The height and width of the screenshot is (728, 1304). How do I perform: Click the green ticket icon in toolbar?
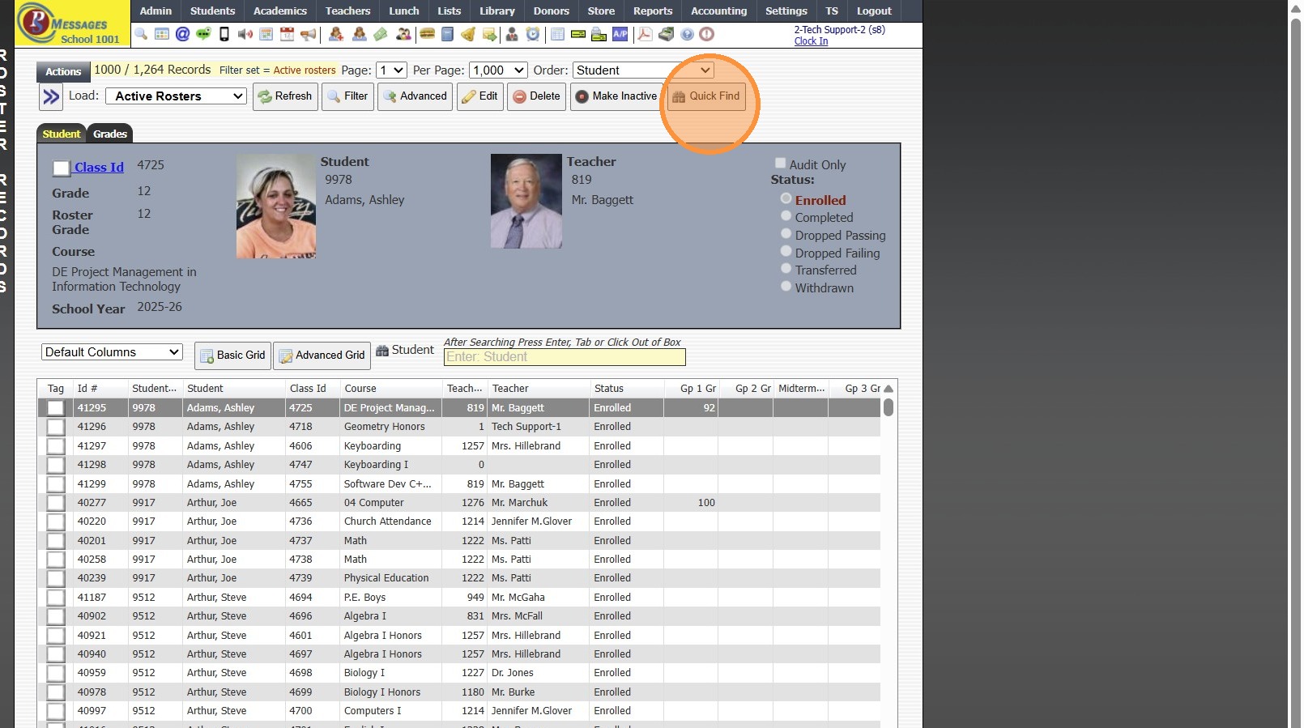381,34
